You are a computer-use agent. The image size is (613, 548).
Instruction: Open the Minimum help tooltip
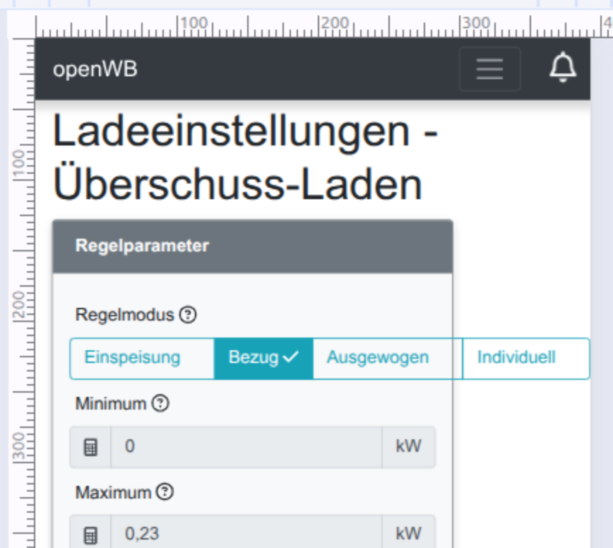click(161, 403)
